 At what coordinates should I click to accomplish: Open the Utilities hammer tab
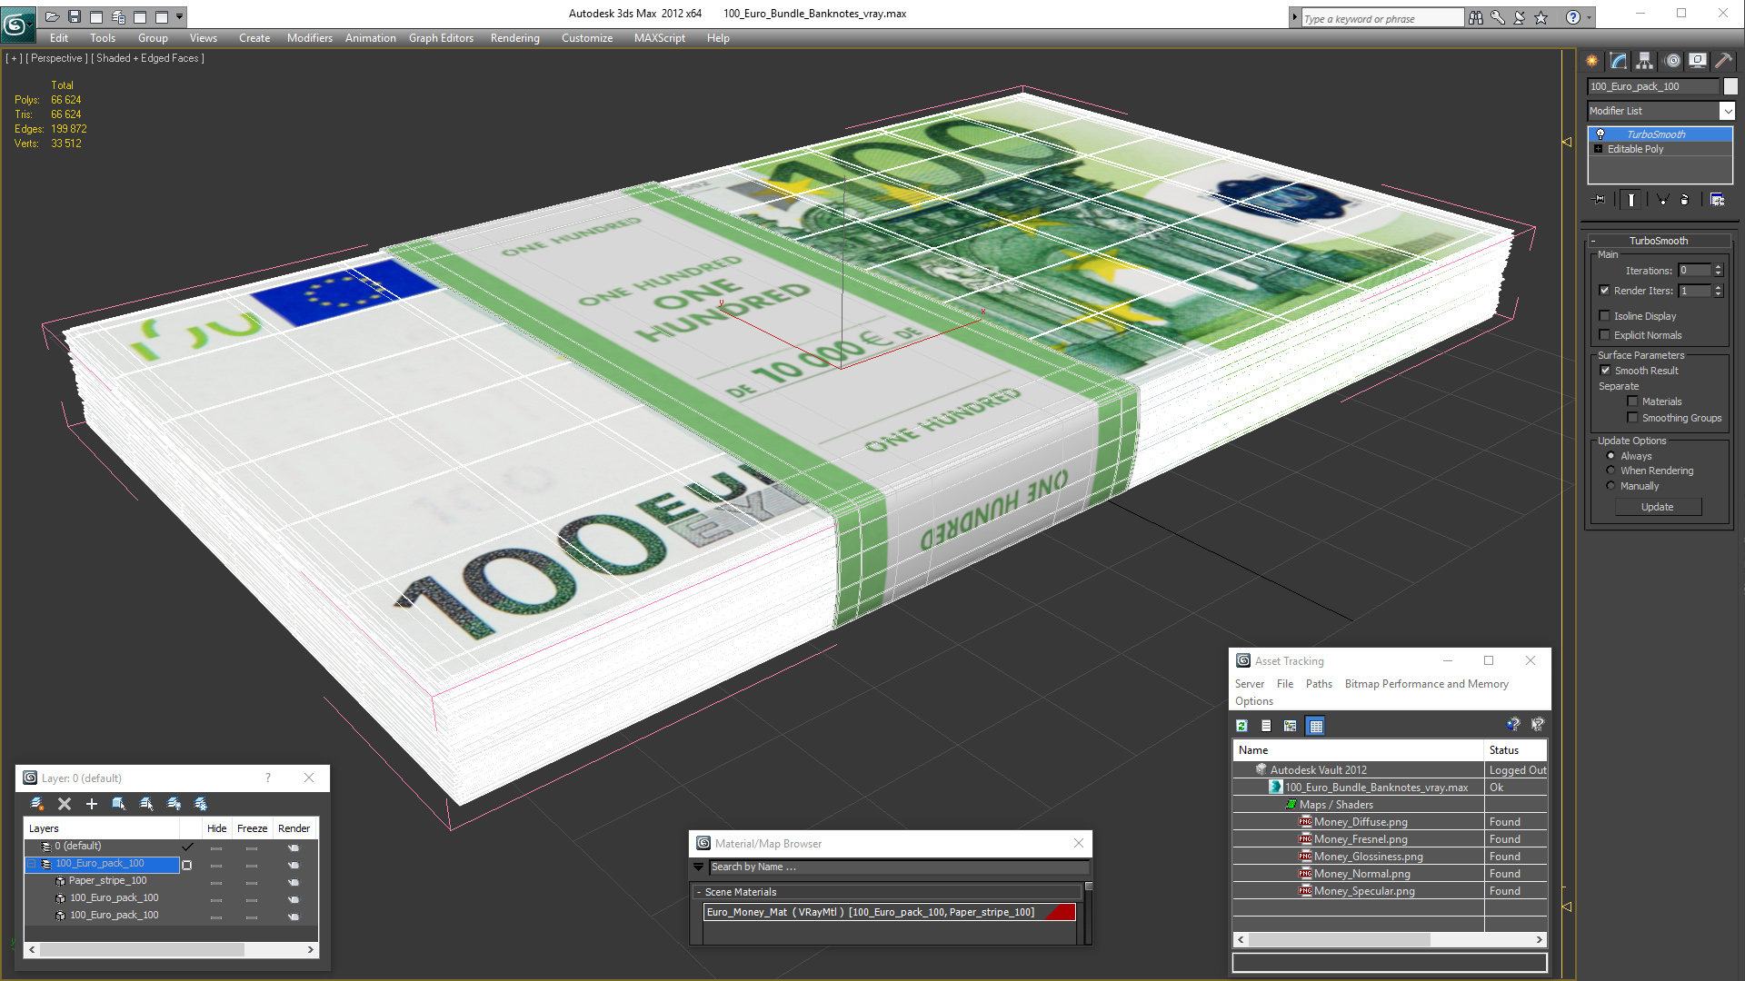pos(1723,61)
